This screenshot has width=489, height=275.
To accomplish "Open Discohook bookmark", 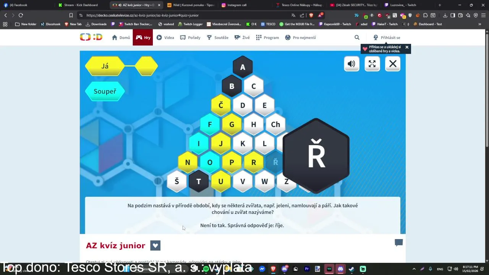I will pos(50,24).
